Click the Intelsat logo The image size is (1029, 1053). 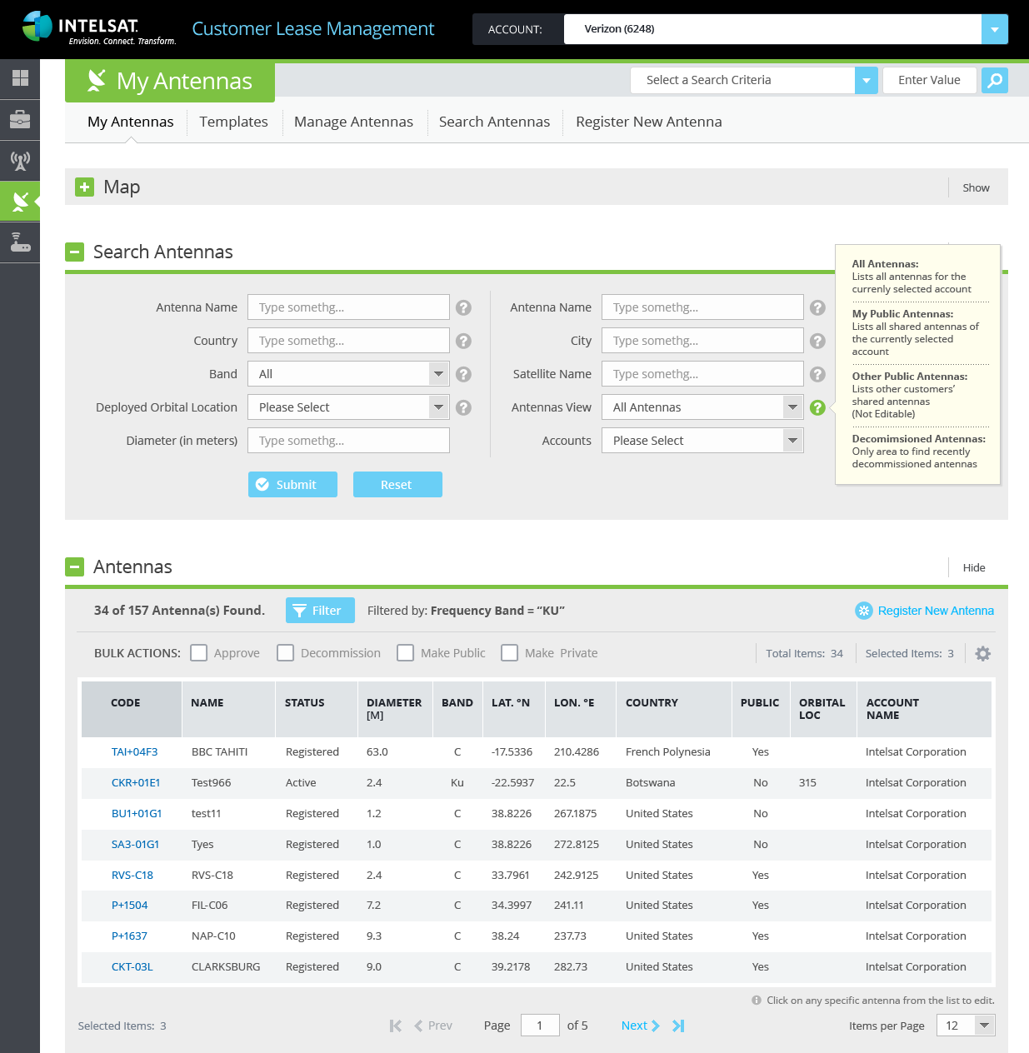pos(98,28)
